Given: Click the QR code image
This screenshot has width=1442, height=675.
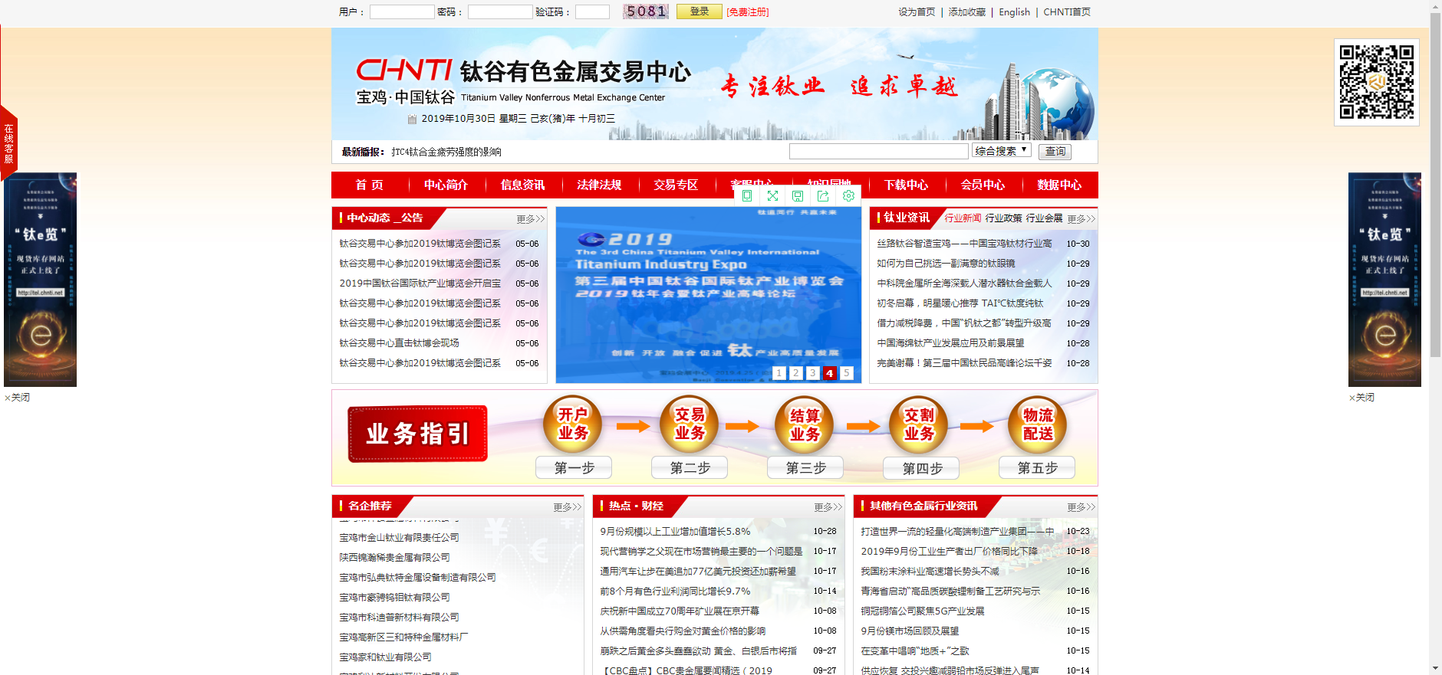Looking at the screenshot, I should click(1376, 82).
